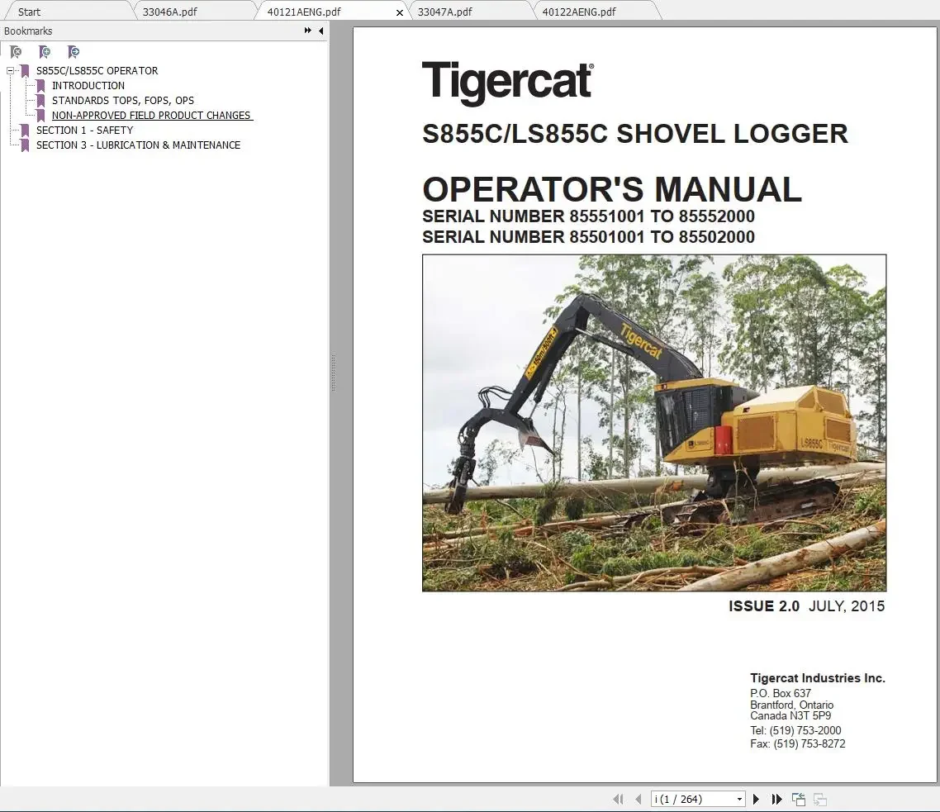
Task: Open the SECTION 1 - SAFETY bookmark
Action: [x=85, y=130]
